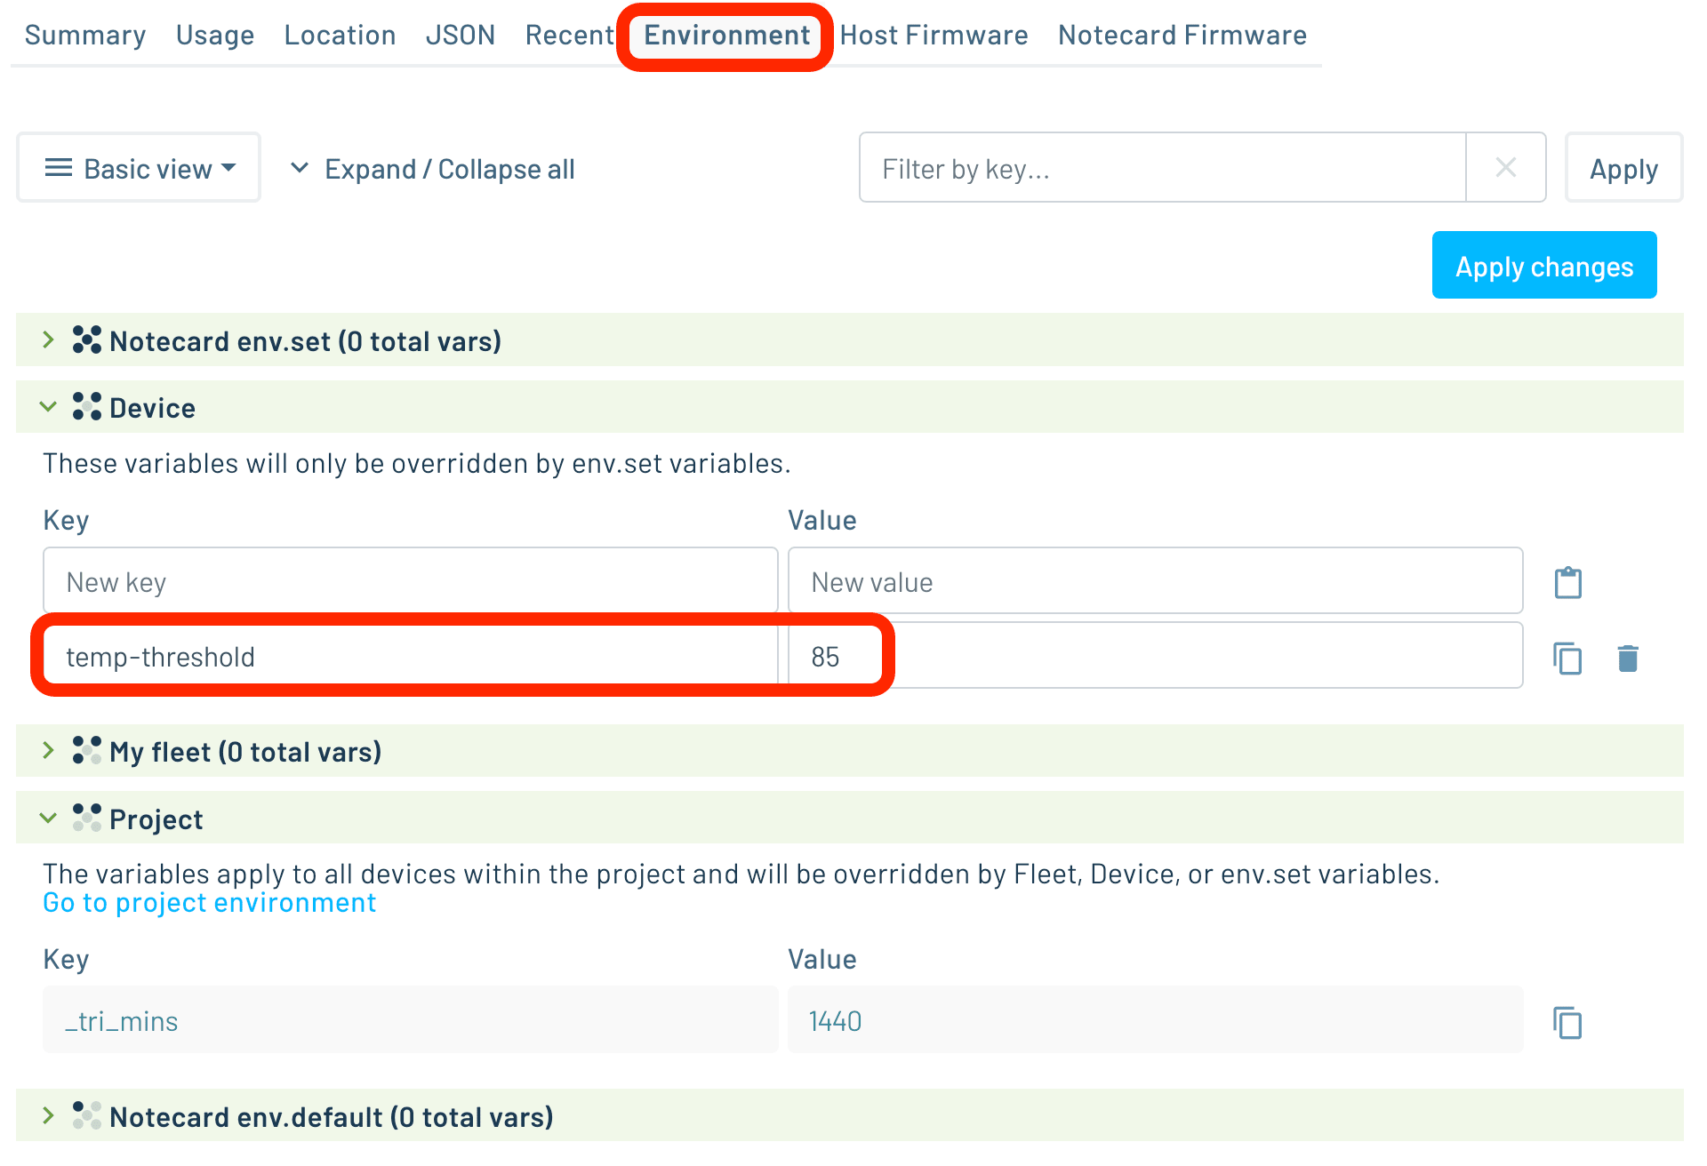The height and width of the screenshot is (1166, 1707).
Task: Click the New value input field
Action: click(1156, 581)
